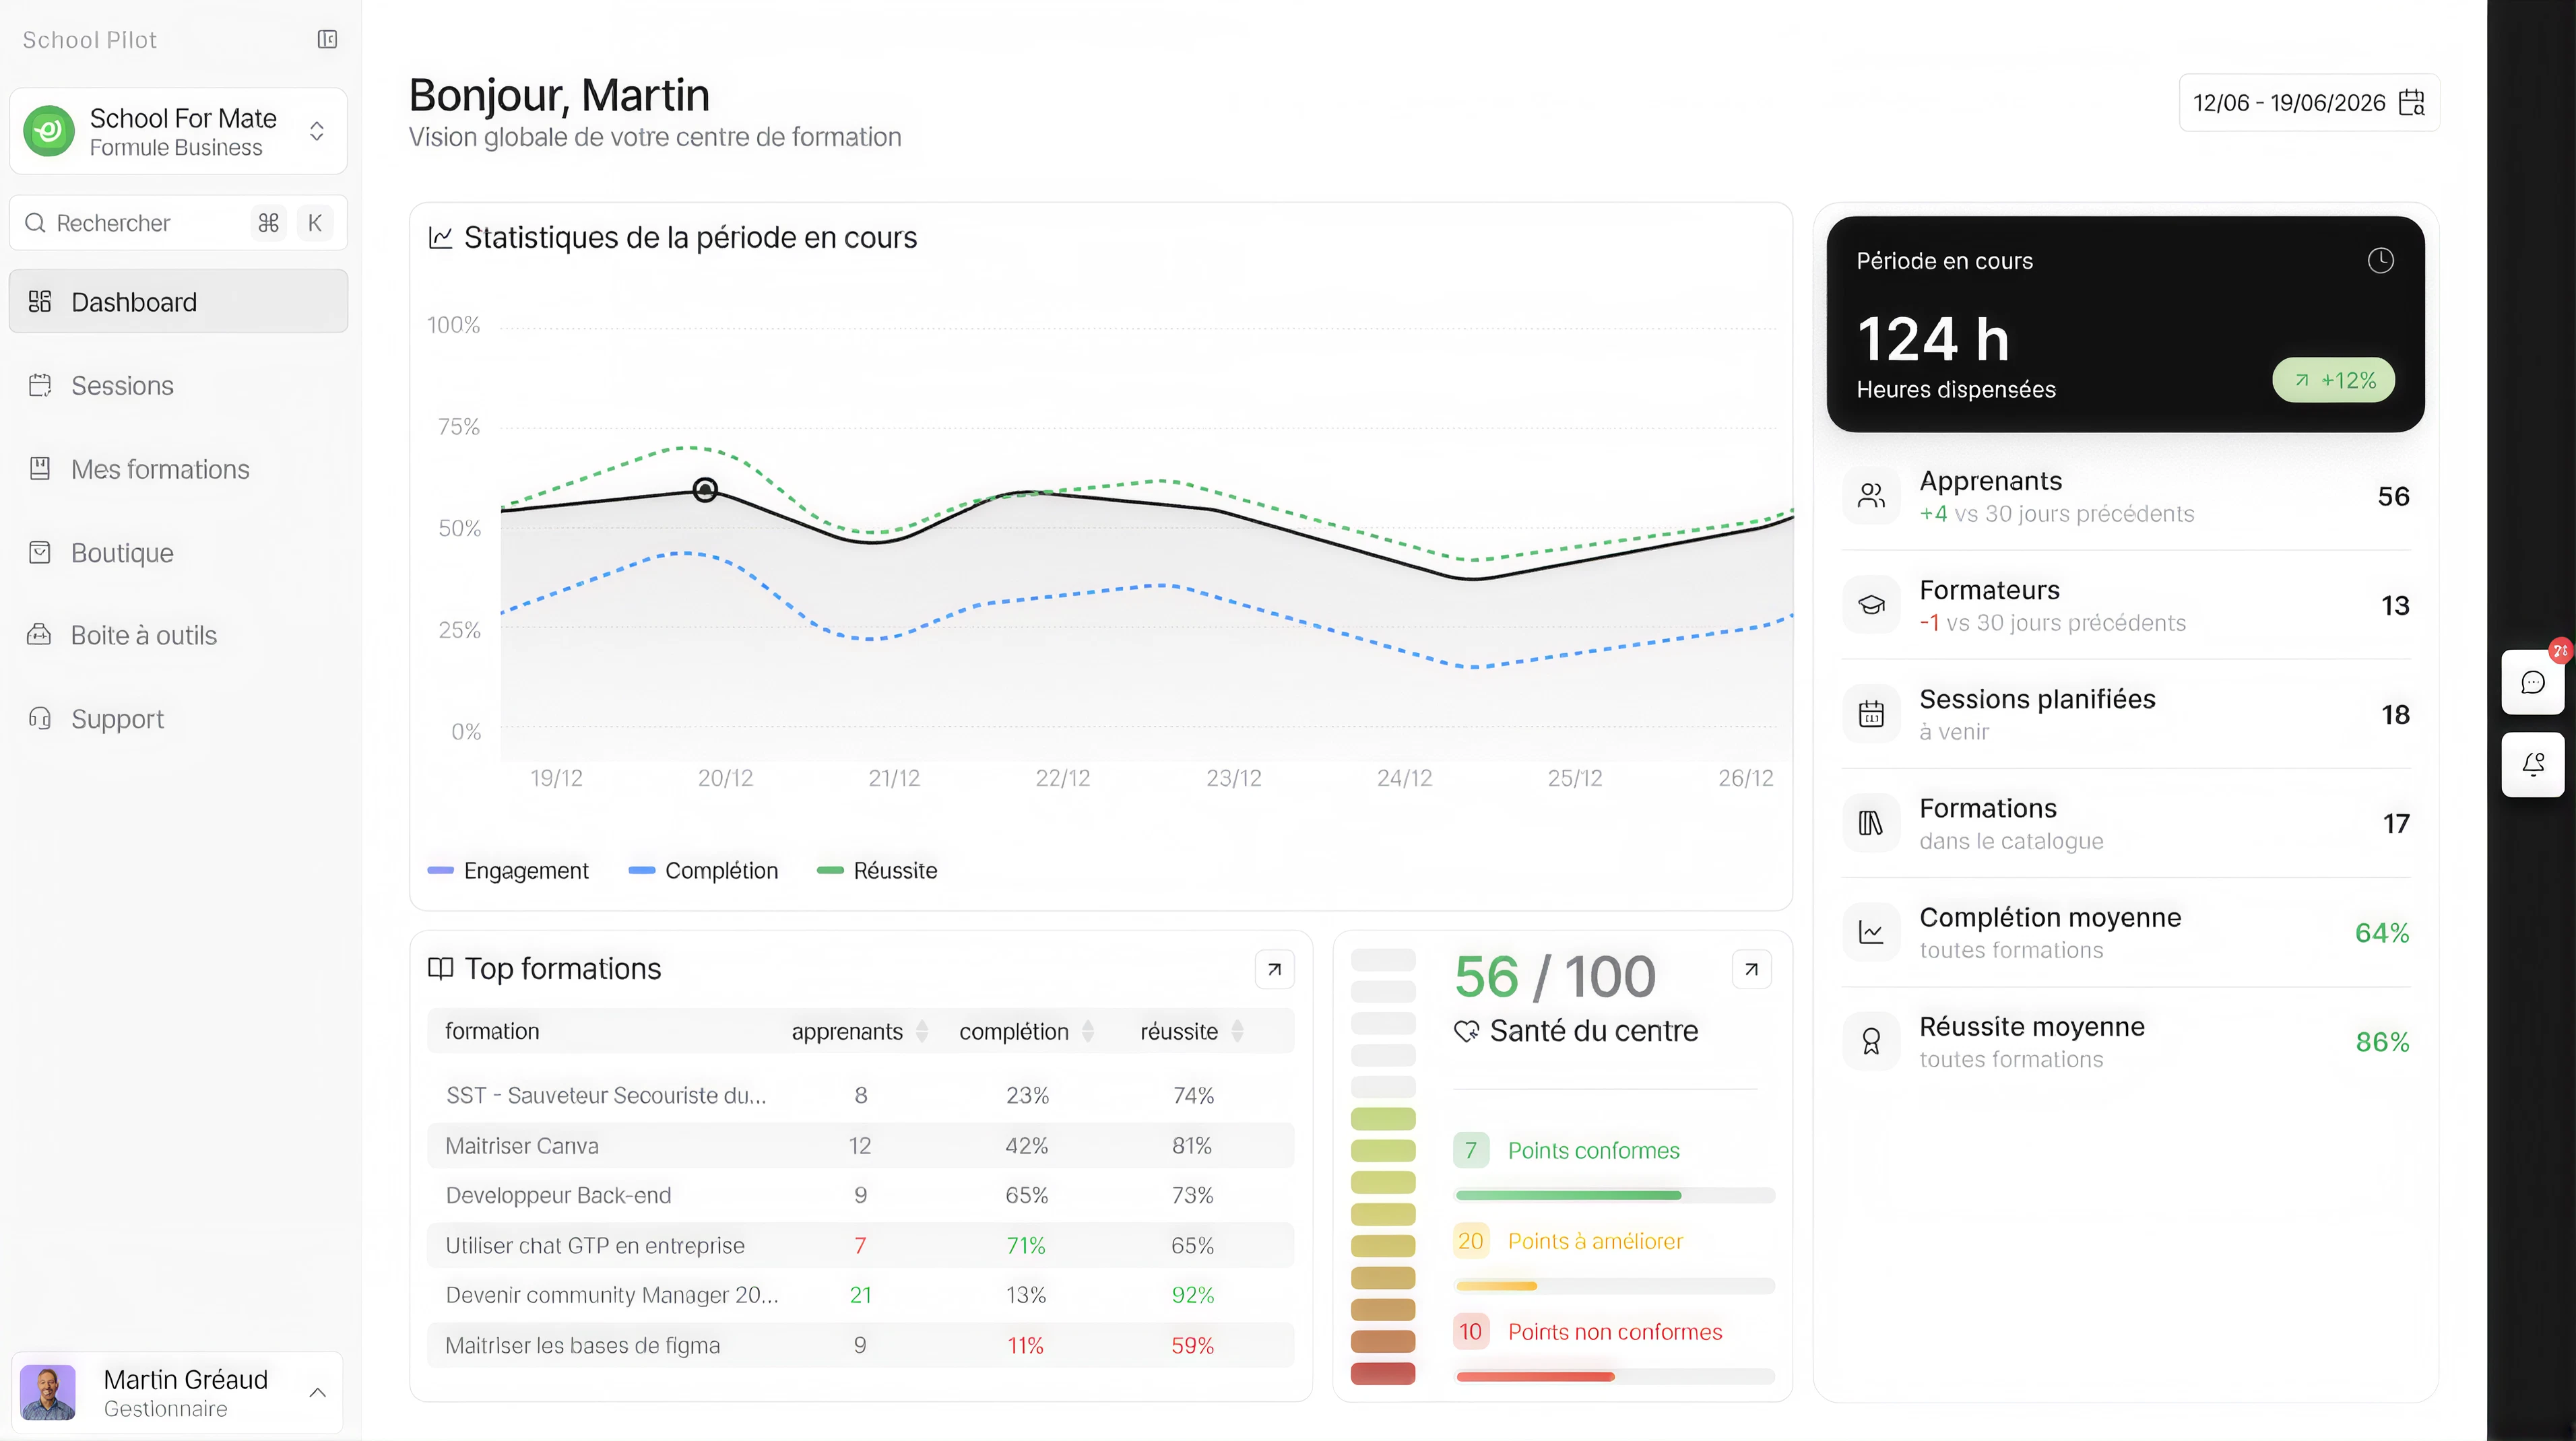Open calendar icon in date range
This screenshot has width=2576, height=1441.
pyautogui.click(x=2412, y=103)
